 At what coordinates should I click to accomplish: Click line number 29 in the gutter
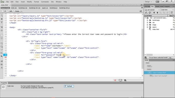point(5,57)
